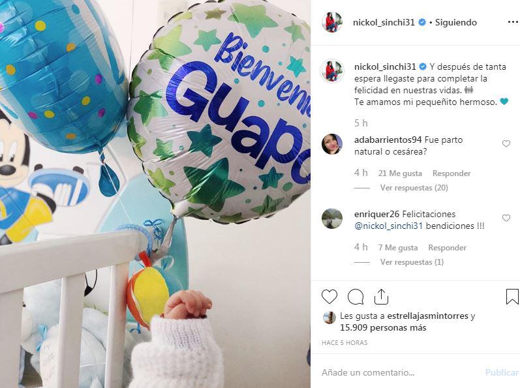The height and width of the screenshot is (388, 520).
Task: Like adabarrientos94's comment heart
Action: click(506, 143)
